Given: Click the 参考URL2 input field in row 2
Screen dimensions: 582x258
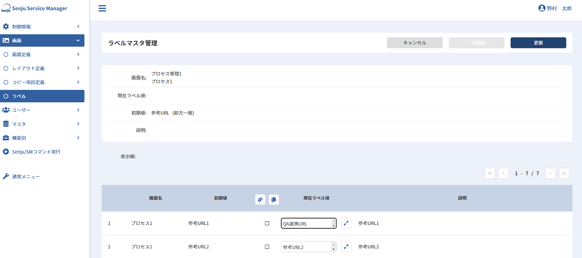Looking at the screenshot, I should (308, 247).
